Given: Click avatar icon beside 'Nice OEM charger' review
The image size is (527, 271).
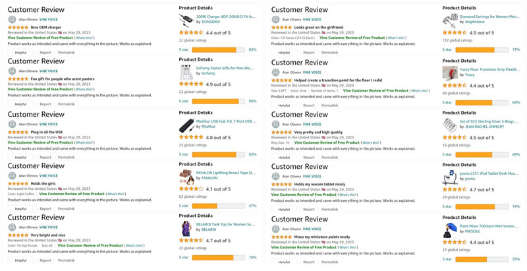Looking at the screenshot, I should 12,20.
